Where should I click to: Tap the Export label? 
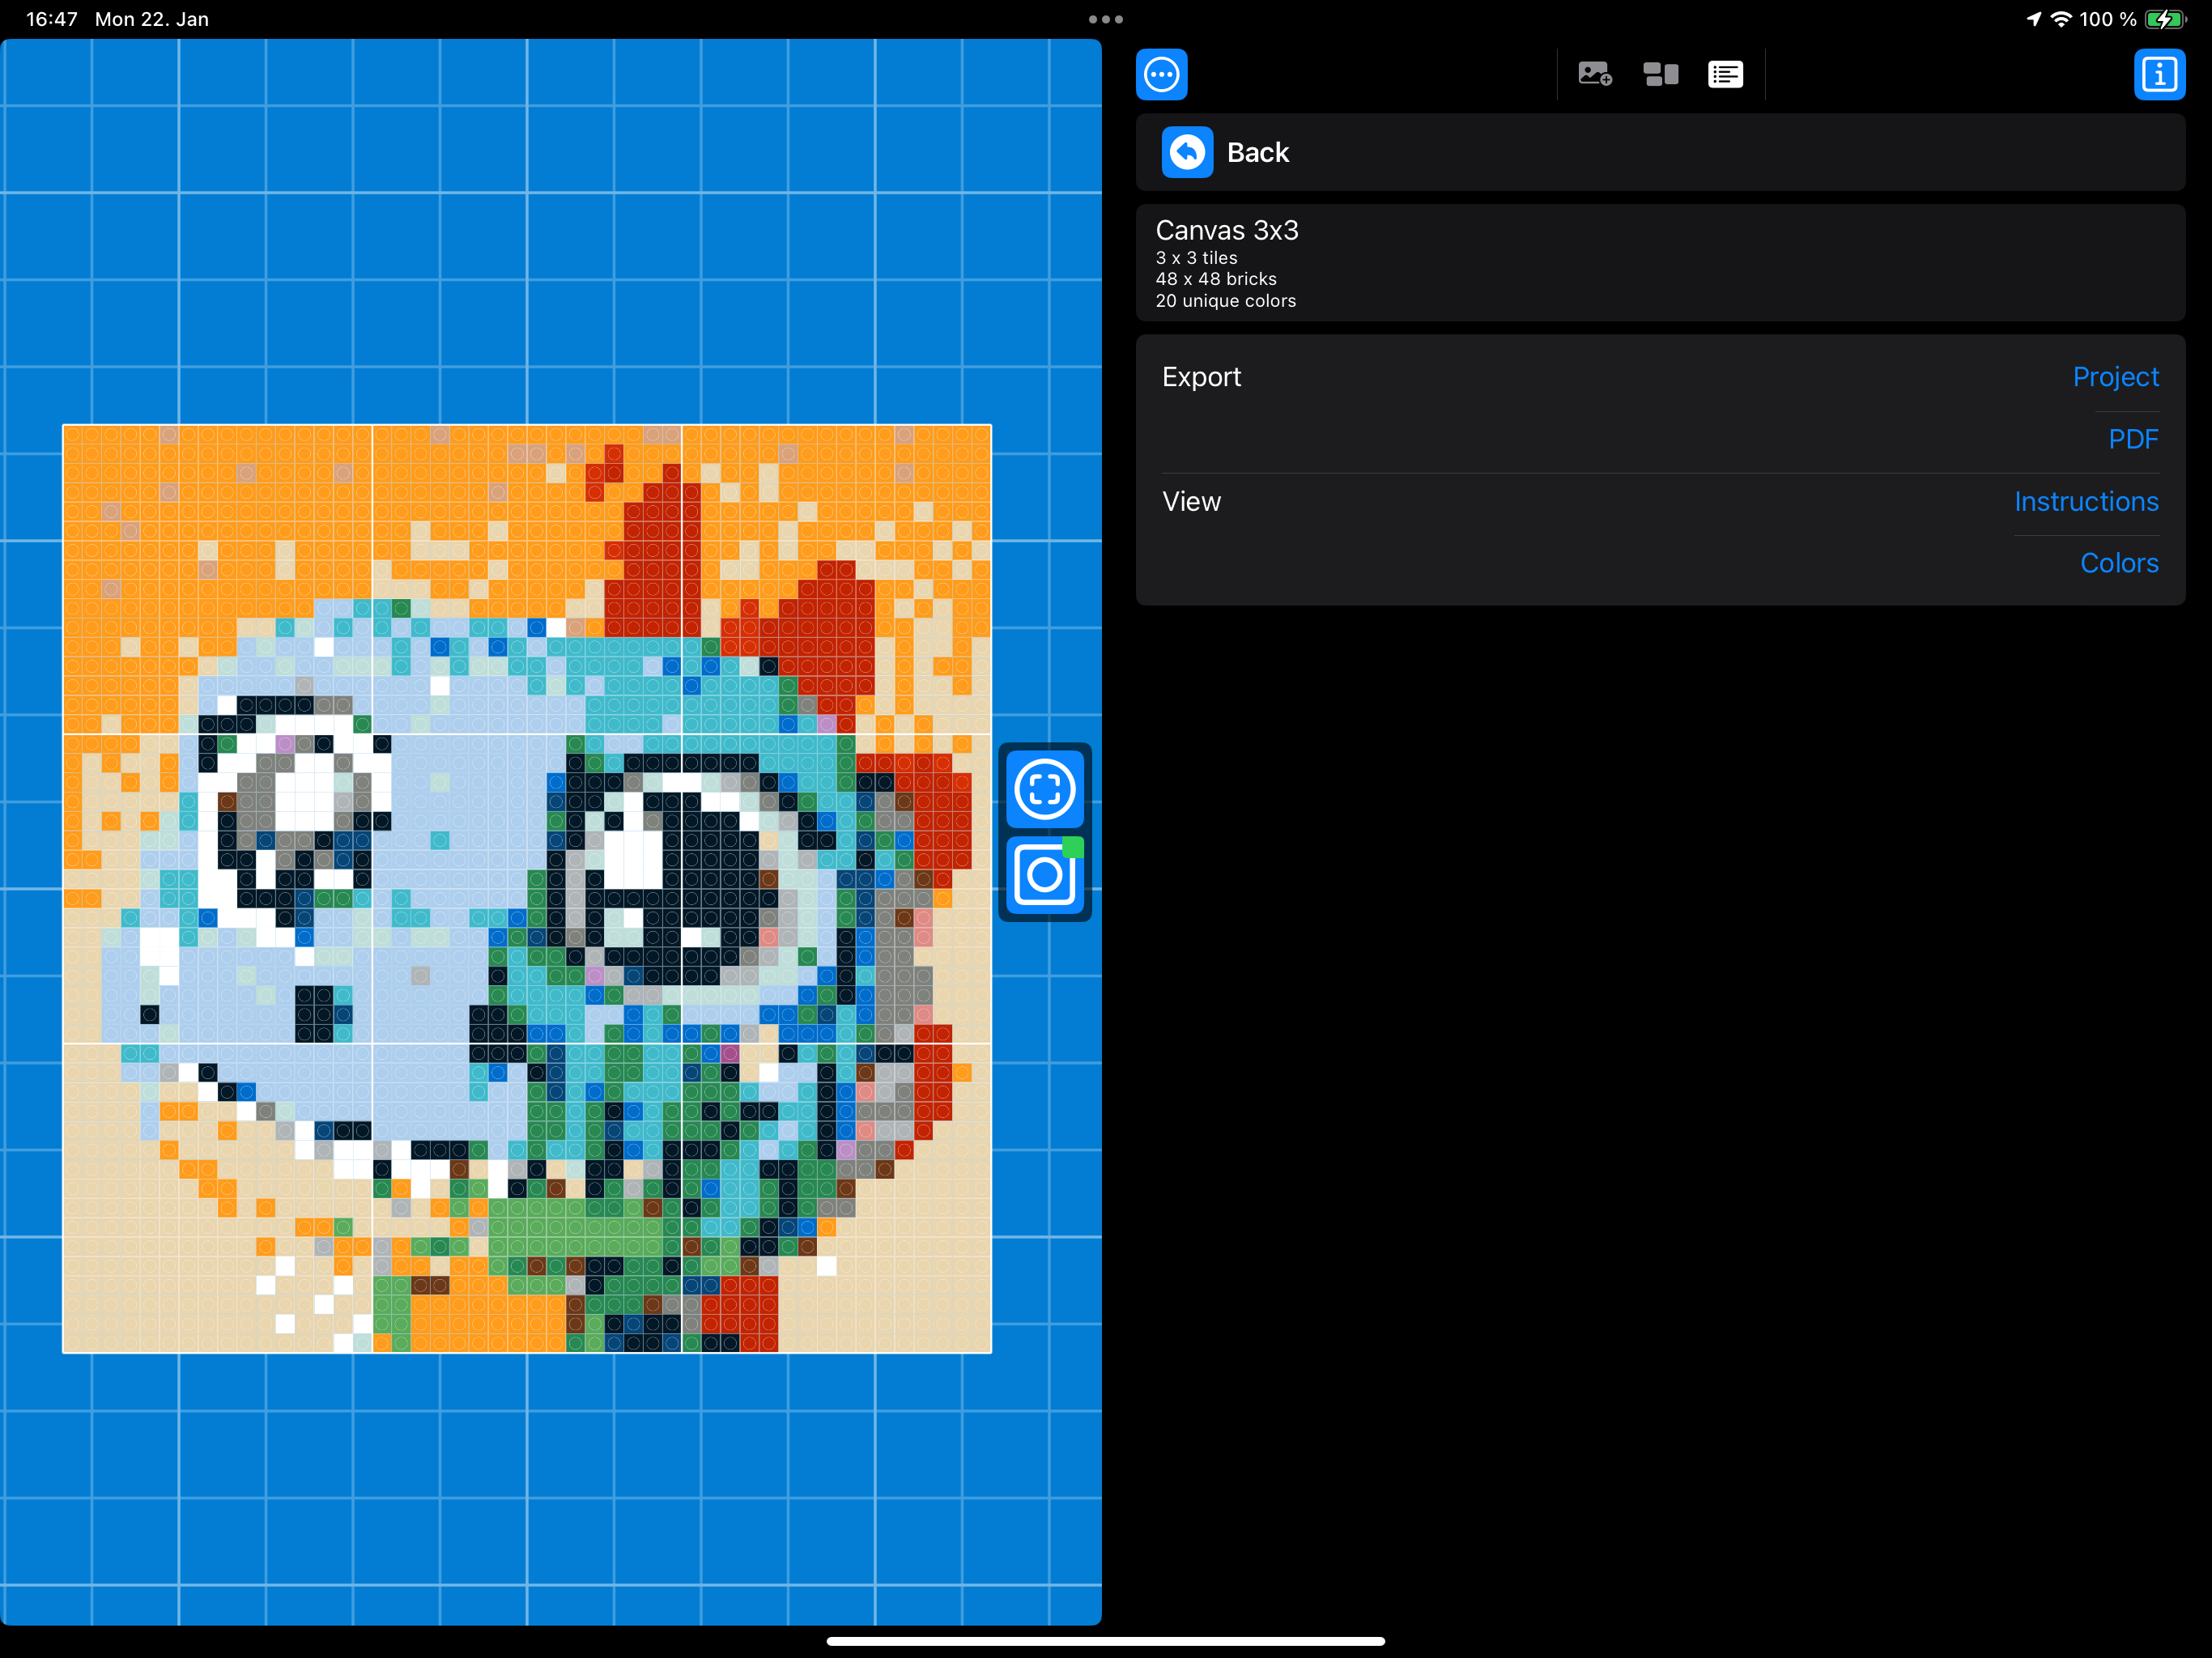1201,377
